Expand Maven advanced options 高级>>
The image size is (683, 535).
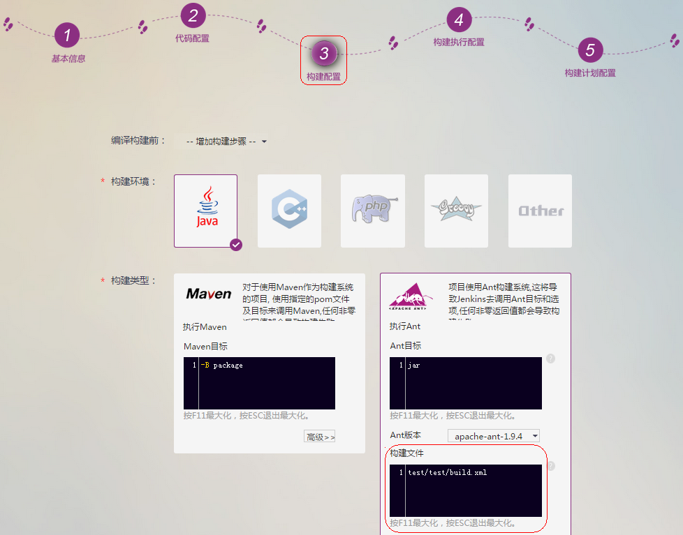[x=320, y=437]
